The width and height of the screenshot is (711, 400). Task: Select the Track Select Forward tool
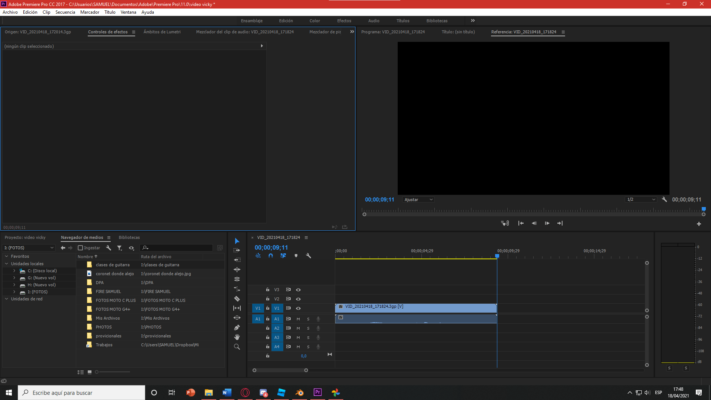pyautogui.click(x=237, y=250)
